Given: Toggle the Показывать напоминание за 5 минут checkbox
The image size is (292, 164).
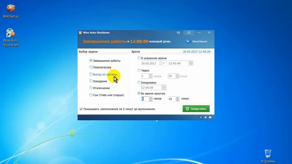Looking at the screenshot, I should 81,109.
